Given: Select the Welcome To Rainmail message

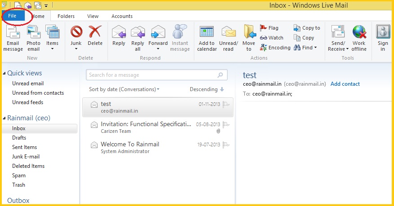Looking at the screenshot, I should coord(158,147).
